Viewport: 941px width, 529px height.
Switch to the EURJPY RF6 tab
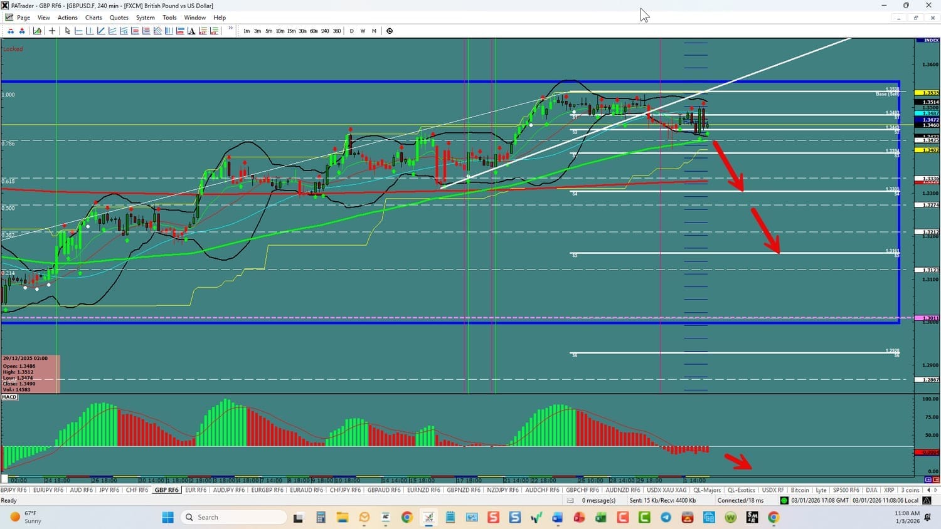[48, 490]
